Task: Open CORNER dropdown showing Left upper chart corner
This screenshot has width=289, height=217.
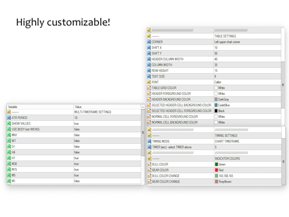Action: click(246, 42)
